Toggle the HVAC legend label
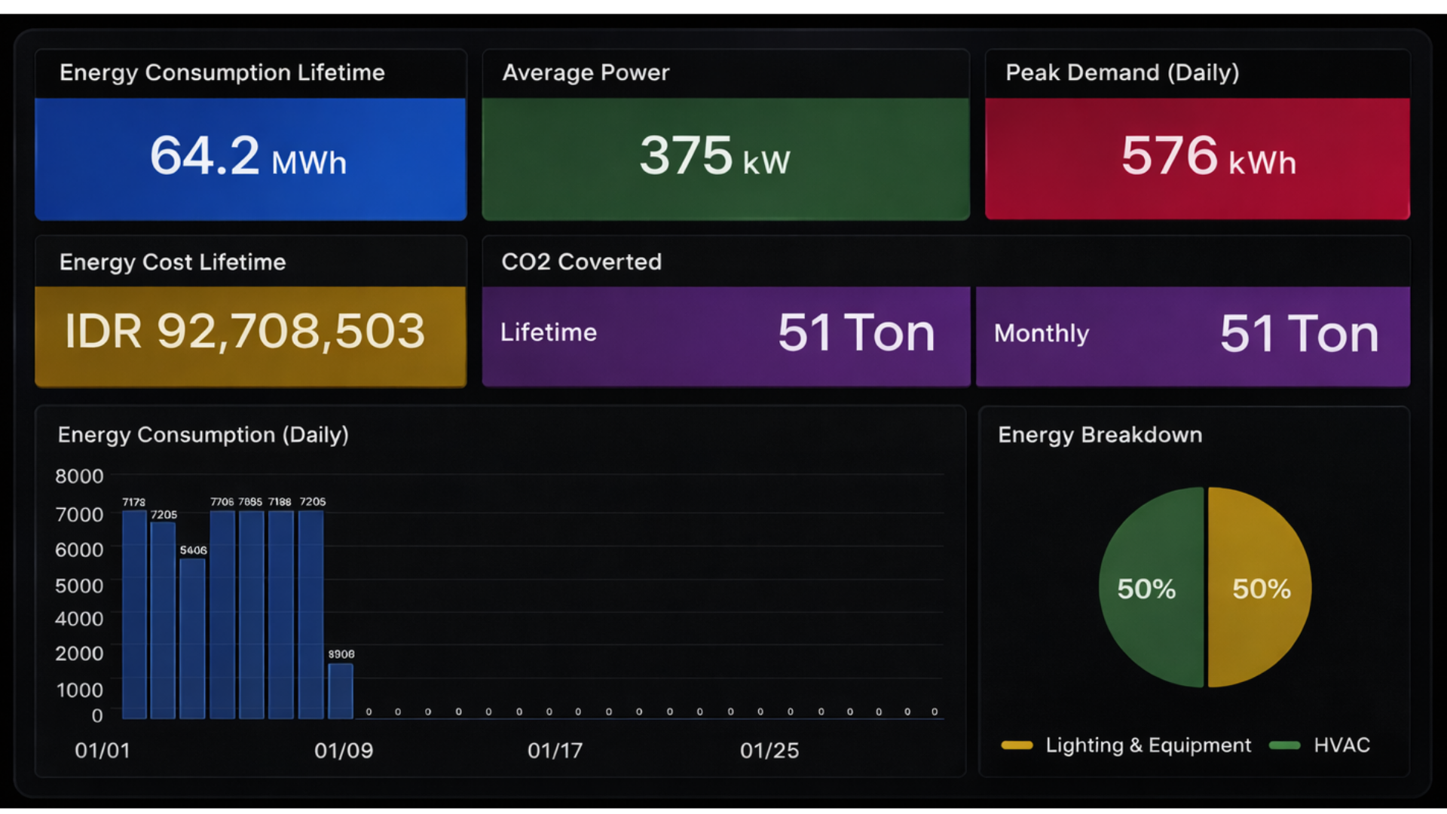This screenshot has width=1447, height=814. coord(1342,745)
